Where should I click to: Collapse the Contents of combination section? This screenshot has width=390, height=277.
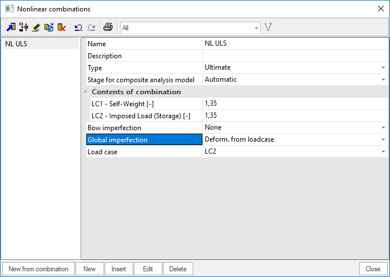86,92
